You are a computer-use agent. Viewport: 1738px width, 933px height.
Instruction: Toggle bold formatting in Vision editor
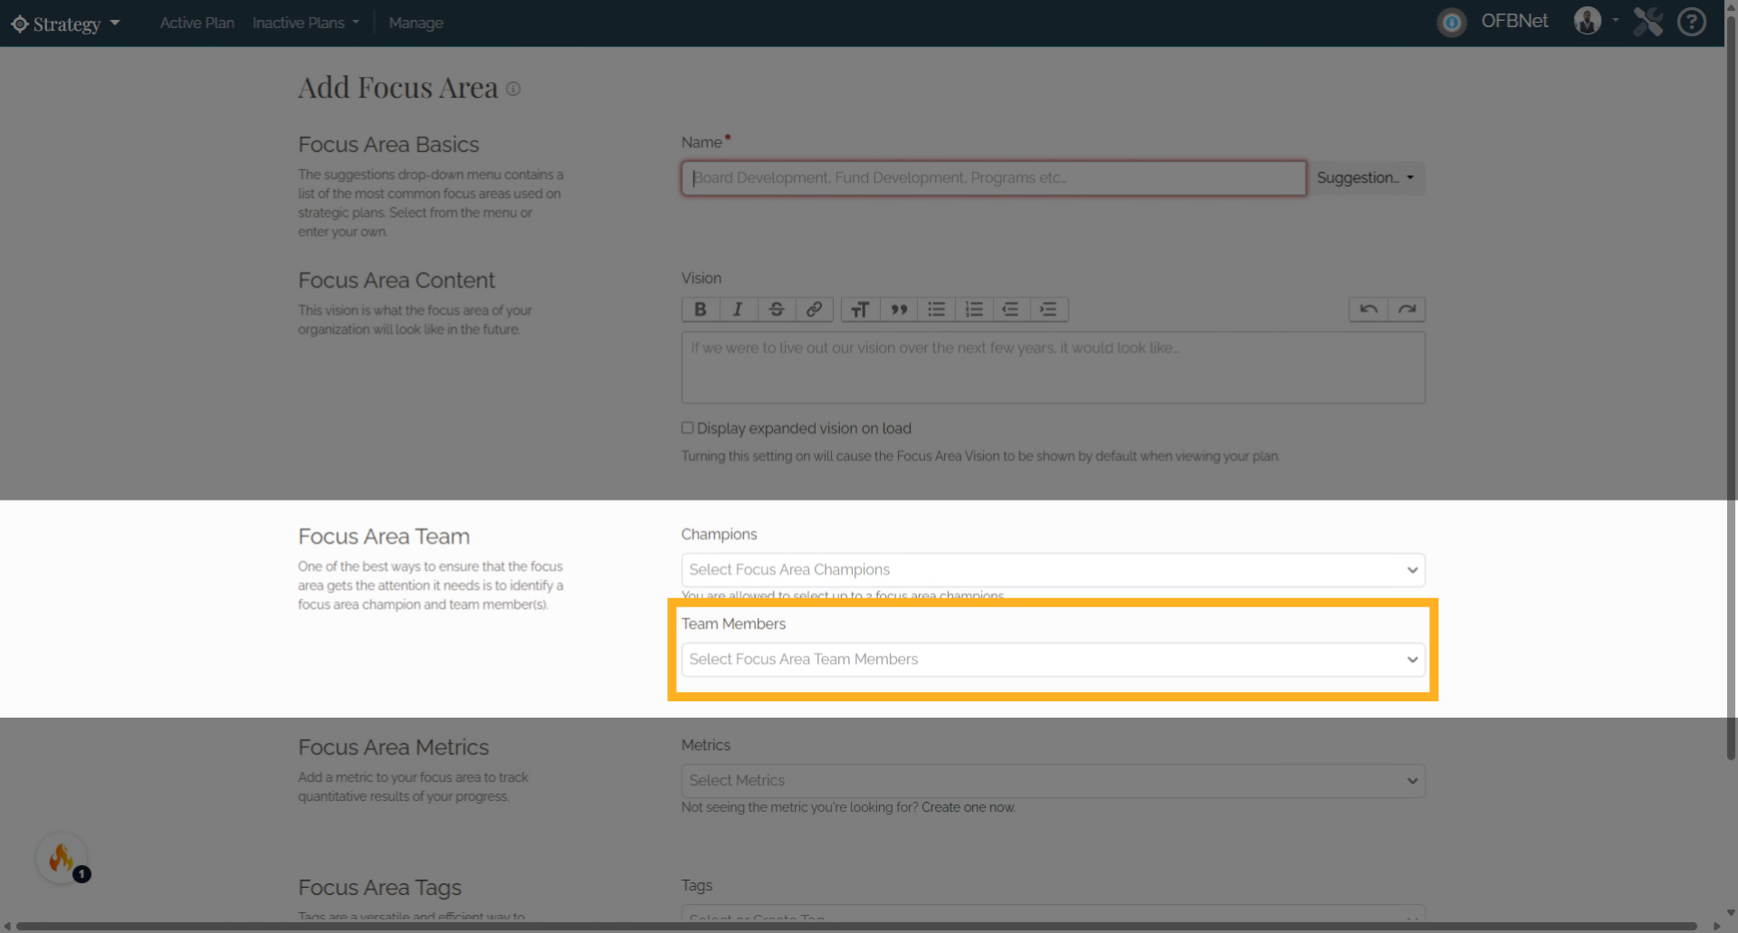pyautogui.click(x=701, y=309)
